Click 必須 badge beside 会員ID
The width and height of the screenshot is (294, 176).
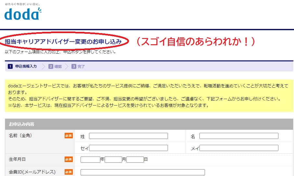[x=69, y=172]
